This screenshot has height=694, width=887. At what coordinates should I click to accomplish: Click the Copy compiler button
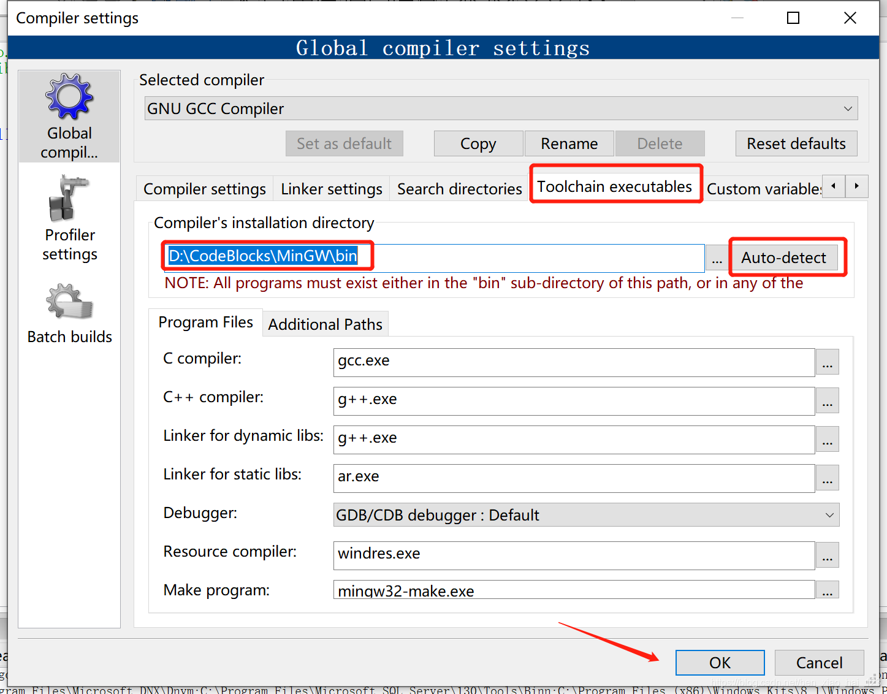478,143
